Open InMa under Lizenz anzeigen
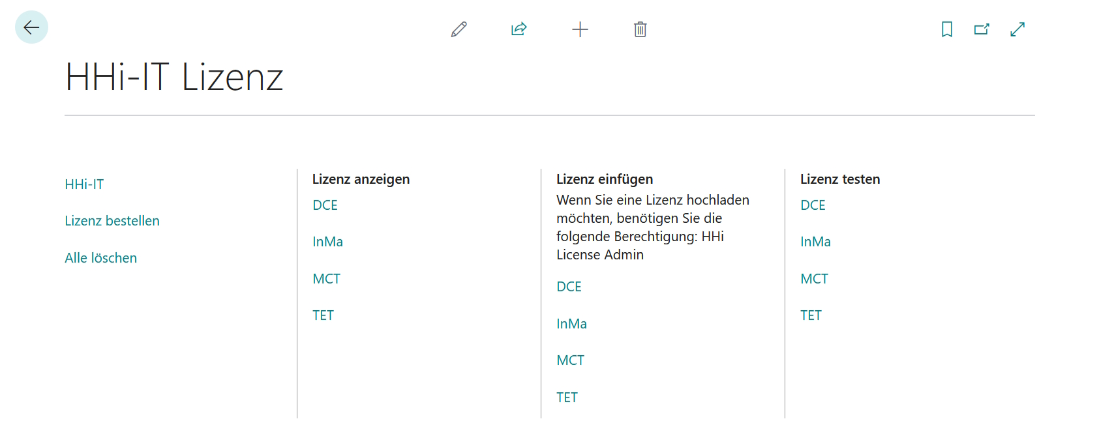Image resolution: width=1099 pixels, height=434 pixels. point(327,241)
